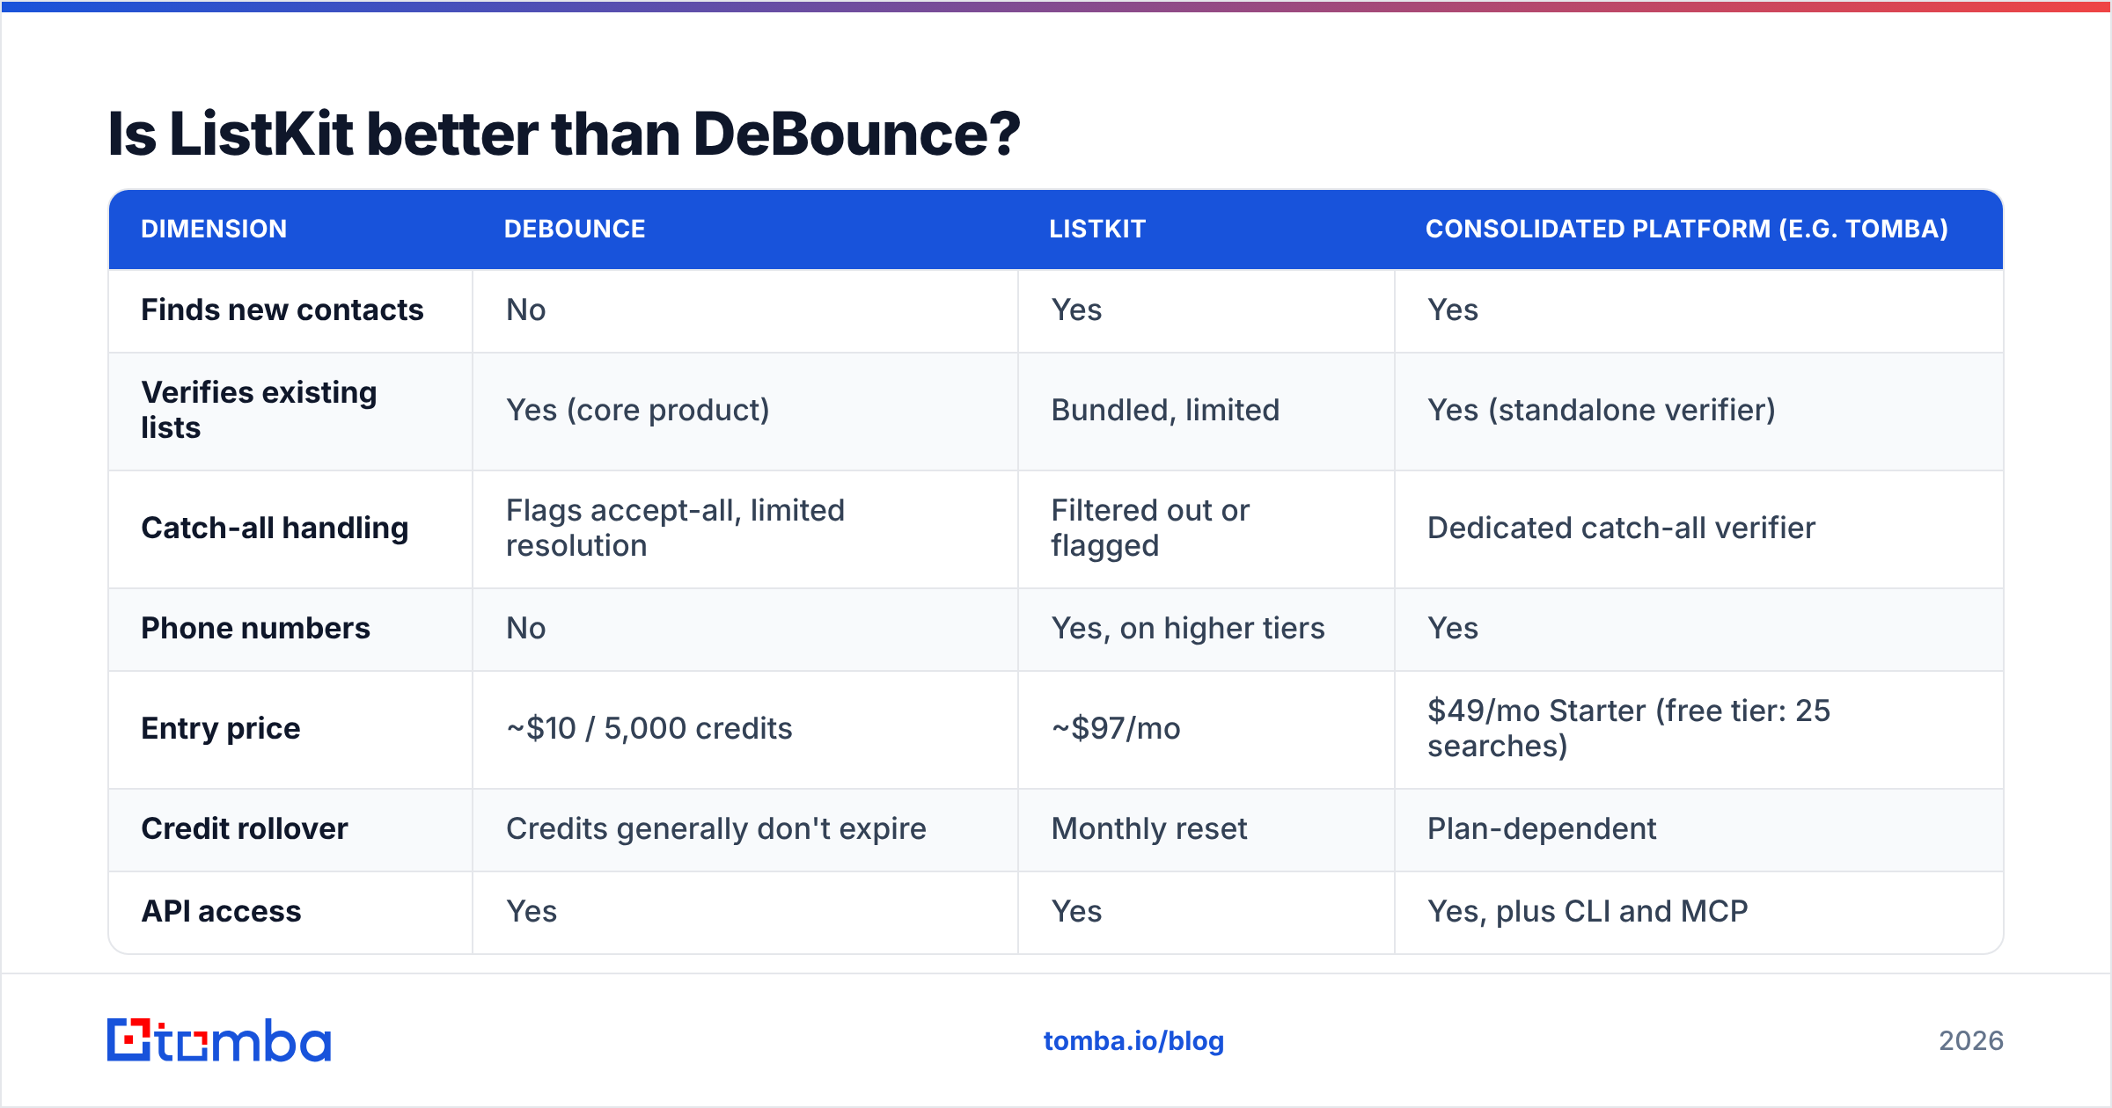Click Tomba 'Yes' in Phone numbers row
The width and height of the screenshot is (2112, 1108).
(1453, 628)
